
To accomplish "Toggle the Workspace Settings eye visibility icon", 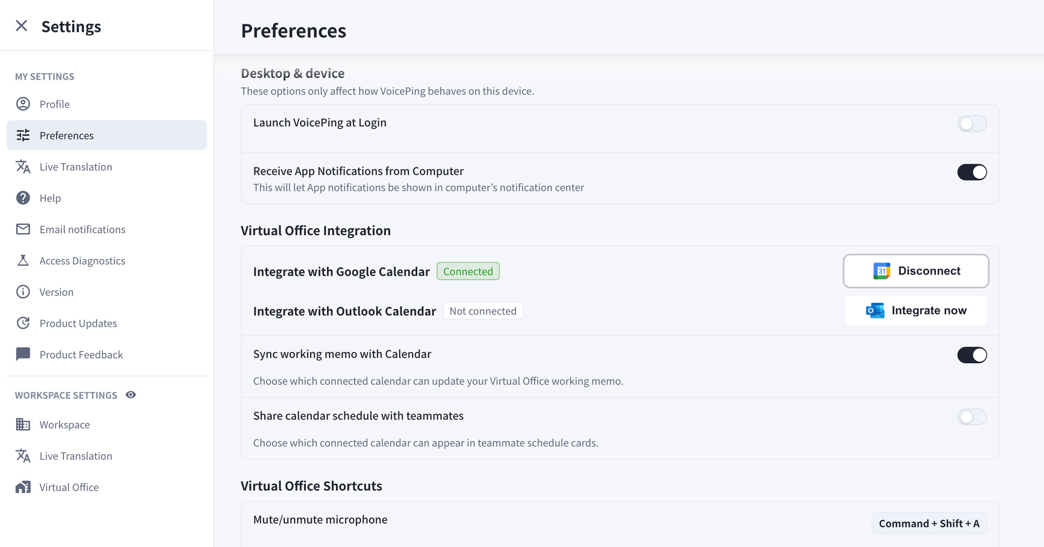I will click(131, 395).
